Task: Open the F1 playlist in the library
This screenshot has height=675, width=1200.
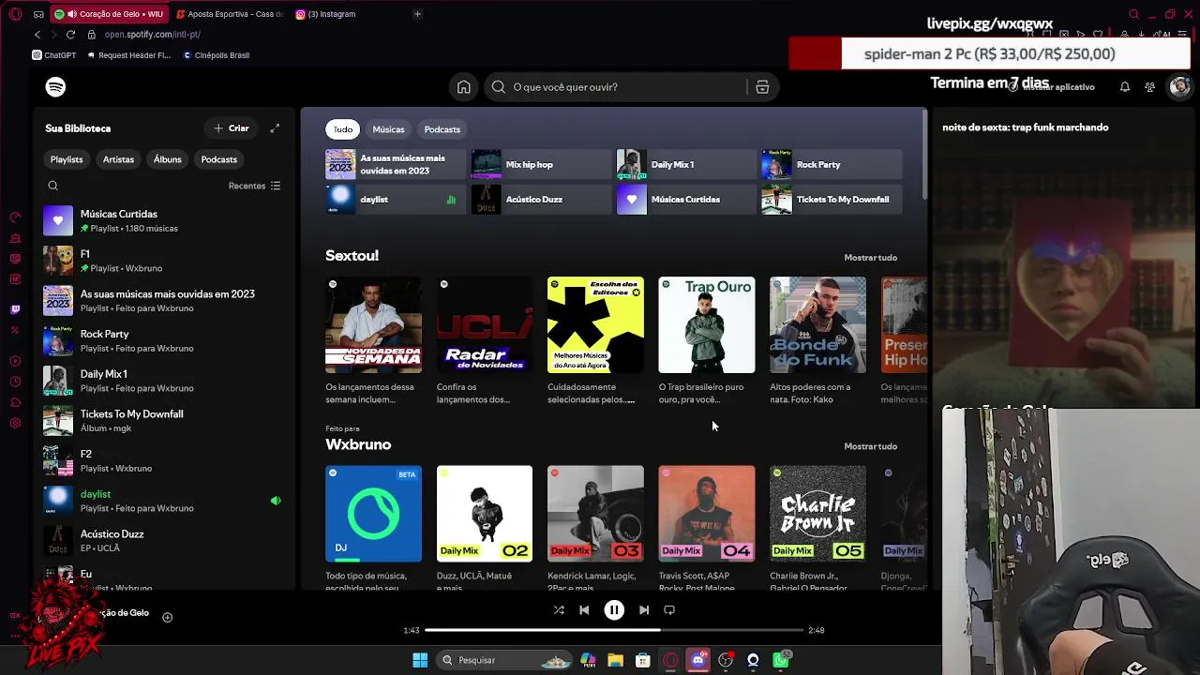Action: point(164,261)
